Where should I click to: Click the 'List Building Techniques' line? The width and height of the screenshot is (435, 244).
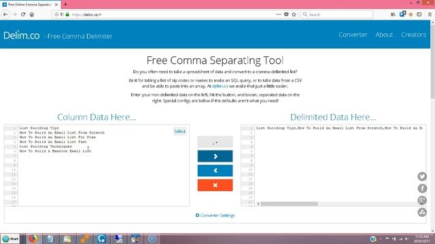pos(46,146)
